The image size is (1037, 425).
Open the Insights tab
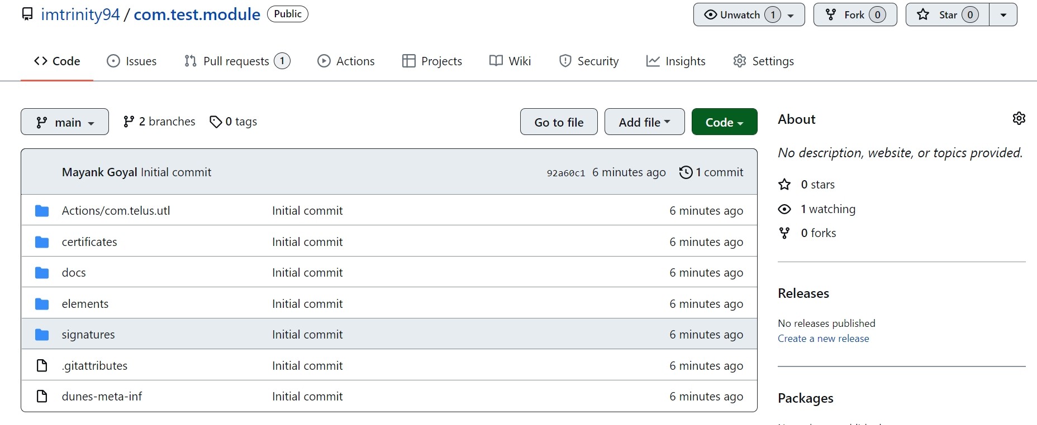pos(676,61)
